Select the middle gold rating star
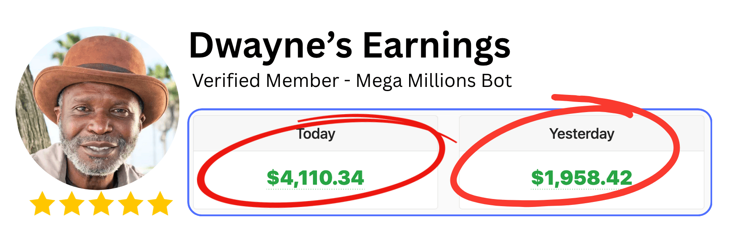The height and width of the screenshot is (241, 729). [101, 204]
